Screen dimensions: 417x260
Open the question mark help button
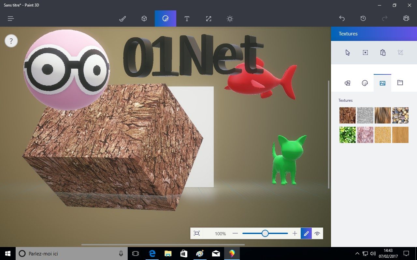coord(11,41)
